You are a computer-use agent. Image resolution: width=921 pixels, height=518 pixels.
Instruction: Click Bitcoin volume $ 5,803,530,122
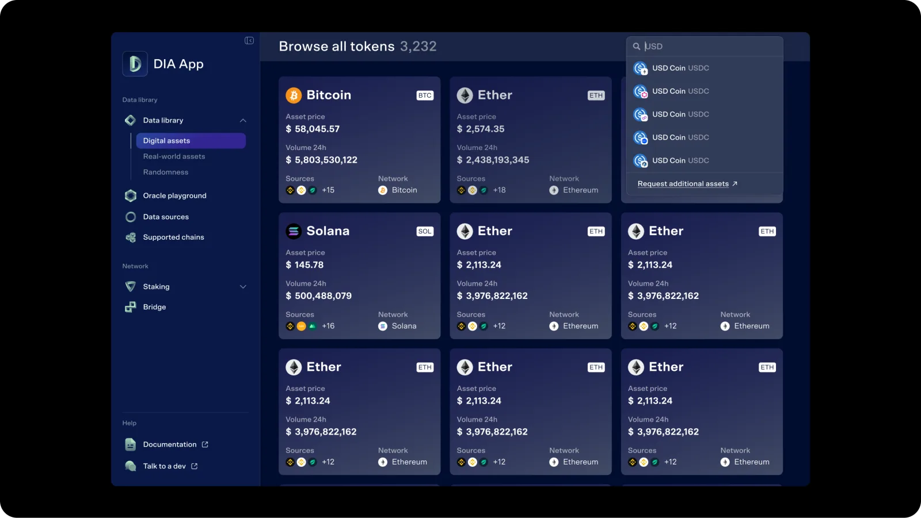[321, 160]
